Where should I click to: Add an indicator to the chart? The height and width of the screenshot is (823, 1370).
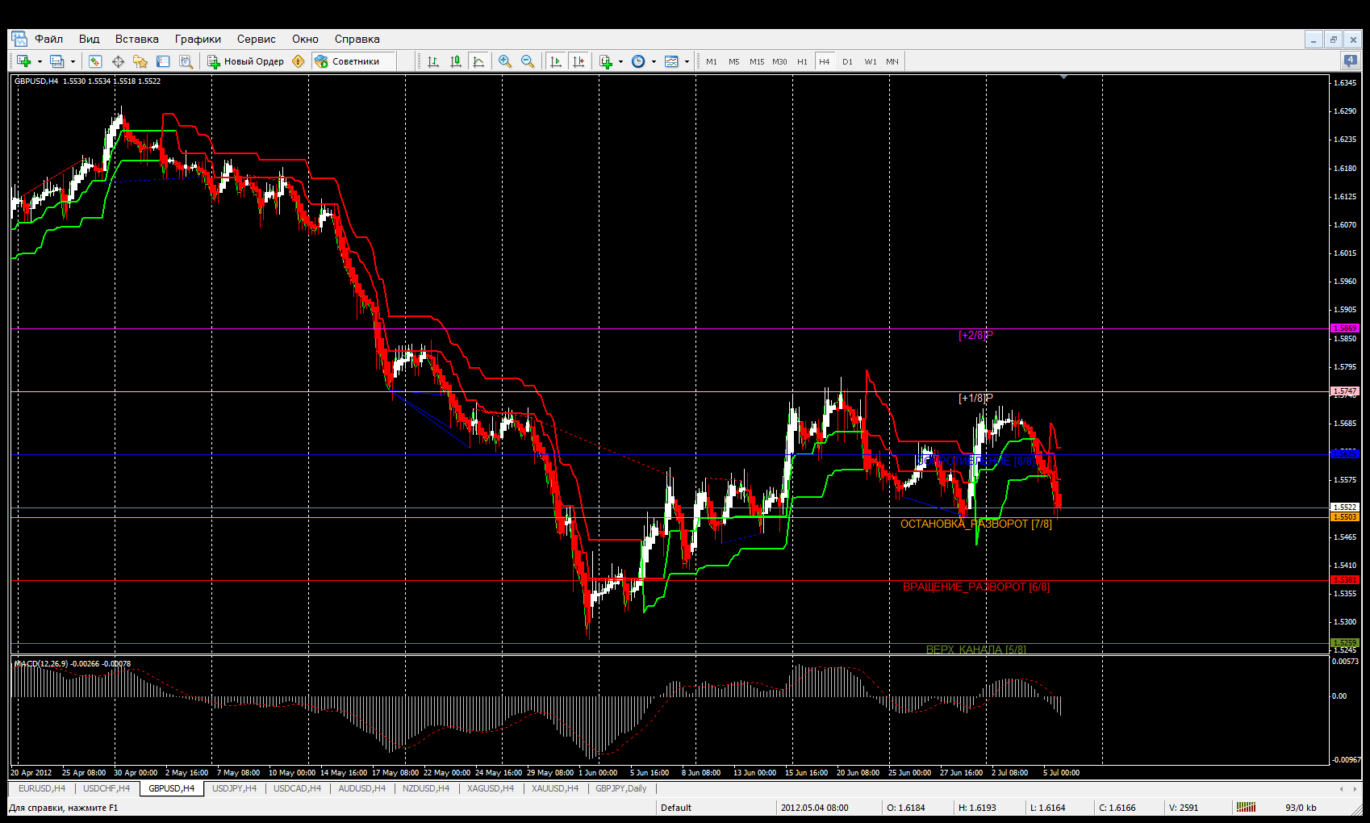coord(606,61)
